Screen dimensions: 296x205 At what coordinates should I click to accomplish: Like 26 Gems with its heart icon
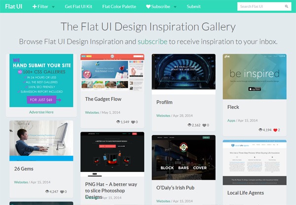pos(62,192)
